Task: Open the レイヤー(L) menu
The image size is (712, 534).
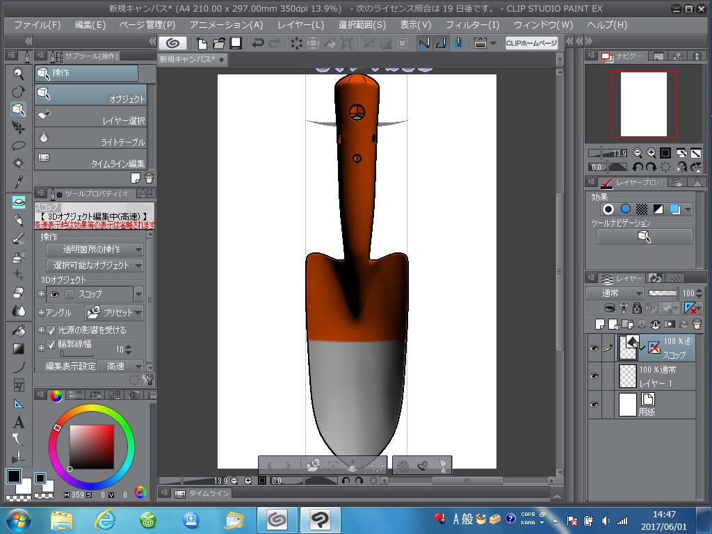Action: [x=300, y=25]
